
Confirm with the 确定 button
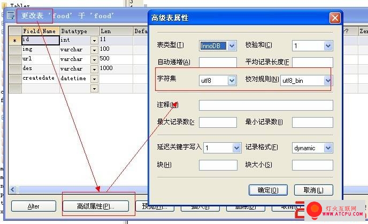268,190
